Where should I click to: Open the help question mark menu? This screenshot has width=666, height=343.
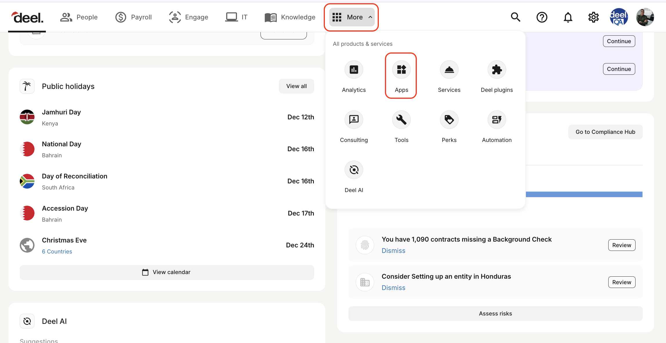[542, 17]
